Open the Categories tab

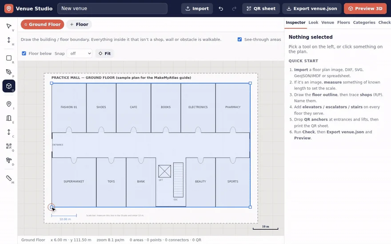click(x=364, y=23)
